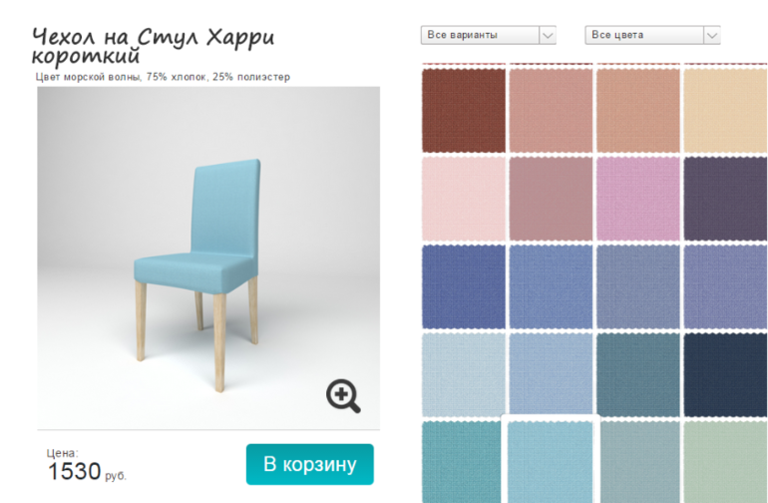Click the blue chair product image
The height and width of the screenshot is (503, 768).
[208, 257]
